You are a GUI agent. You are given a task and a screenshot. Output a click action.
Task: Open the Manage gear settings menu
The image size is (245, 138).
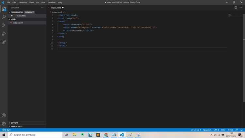click(4, 124)
